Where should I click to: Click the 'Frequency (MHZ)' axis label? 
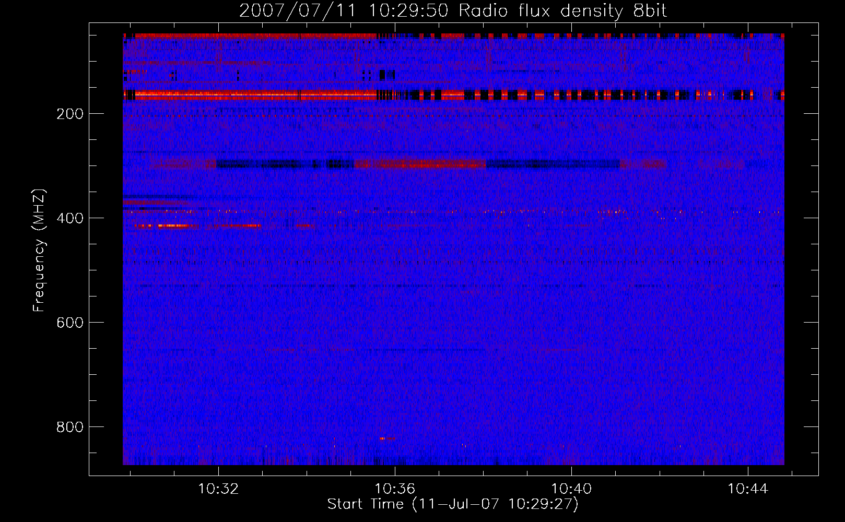click(39, 251)
